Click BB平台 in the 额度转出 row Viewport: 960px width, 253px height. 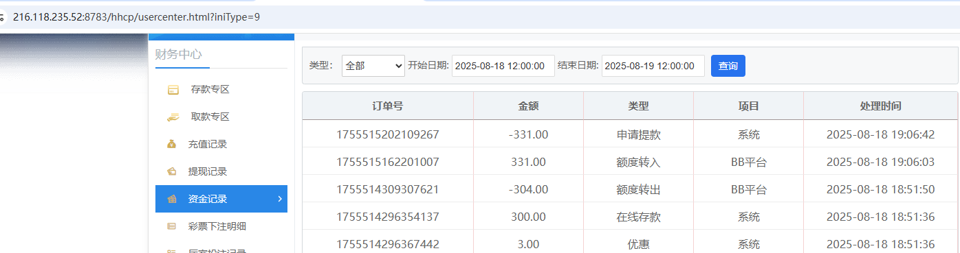(748, 189)
